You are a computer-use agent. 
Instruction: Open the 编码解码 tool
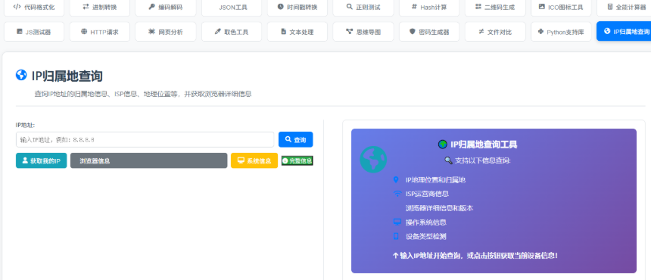click(x=166, y=7)
